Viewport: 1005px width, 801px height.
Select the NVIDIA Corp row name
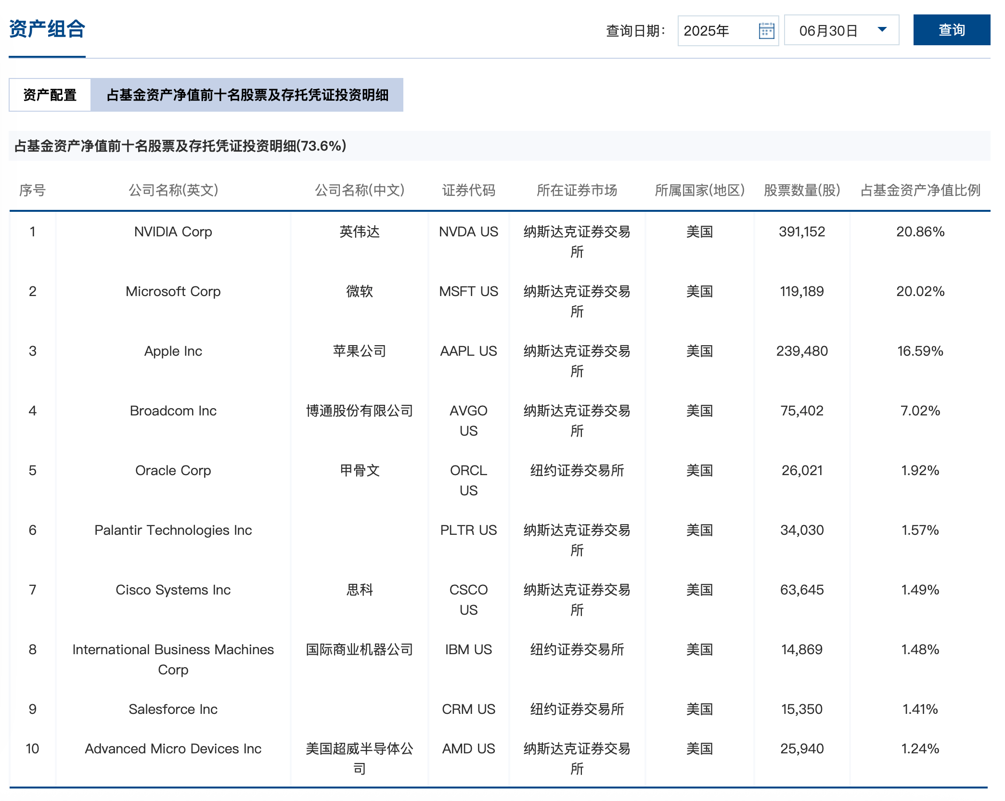[173, 232]
